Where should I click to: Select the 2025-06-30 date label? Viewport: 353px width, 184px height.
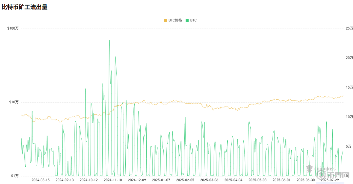coord(305,180)
